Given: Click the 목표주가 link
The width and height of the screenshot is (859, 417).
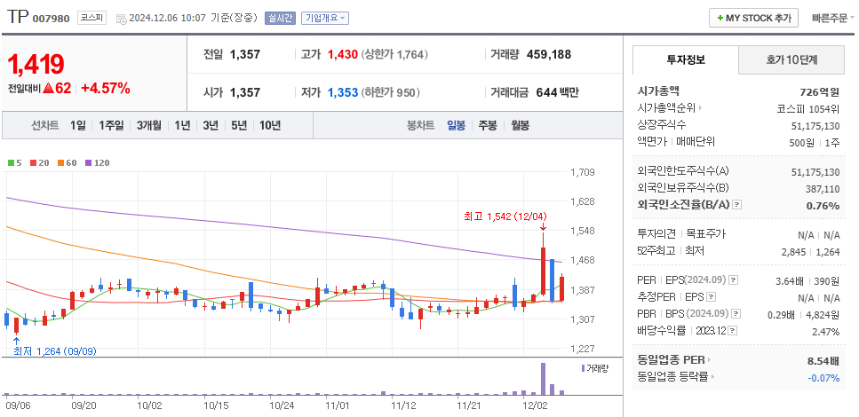Looking at the screenshot, I should pos(705,233).
